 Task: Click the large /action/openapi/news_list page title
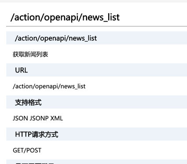(x=65, y=17)
